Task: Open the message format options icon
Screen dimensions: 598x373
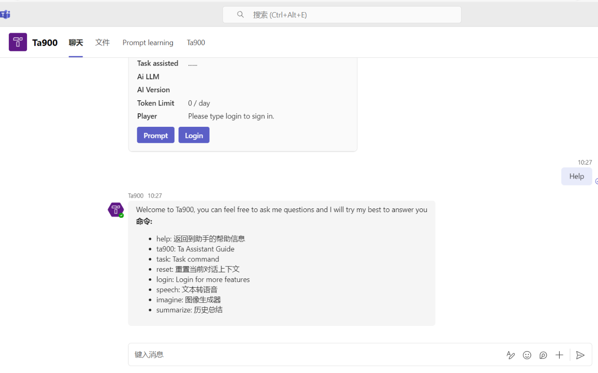Action: 511,355
